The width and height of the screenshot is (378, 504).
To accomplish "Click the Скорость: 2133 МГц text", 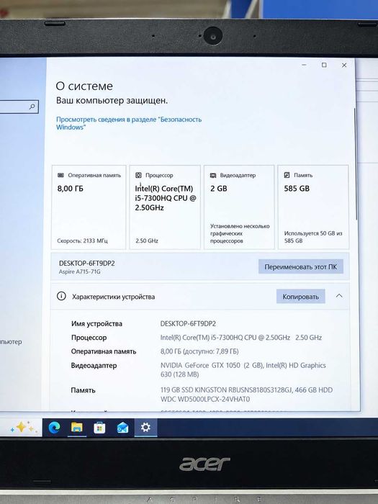I will point(82,240).
